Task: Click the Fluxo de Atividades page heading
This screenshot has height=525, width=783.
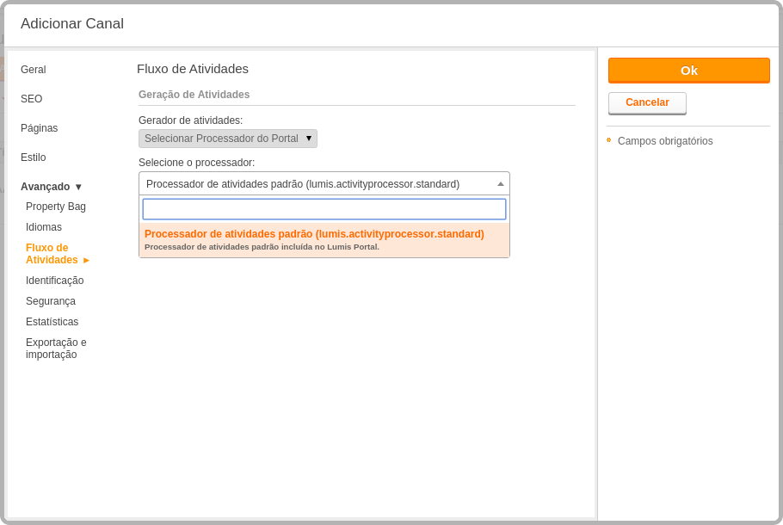Action: click(192, 69)
